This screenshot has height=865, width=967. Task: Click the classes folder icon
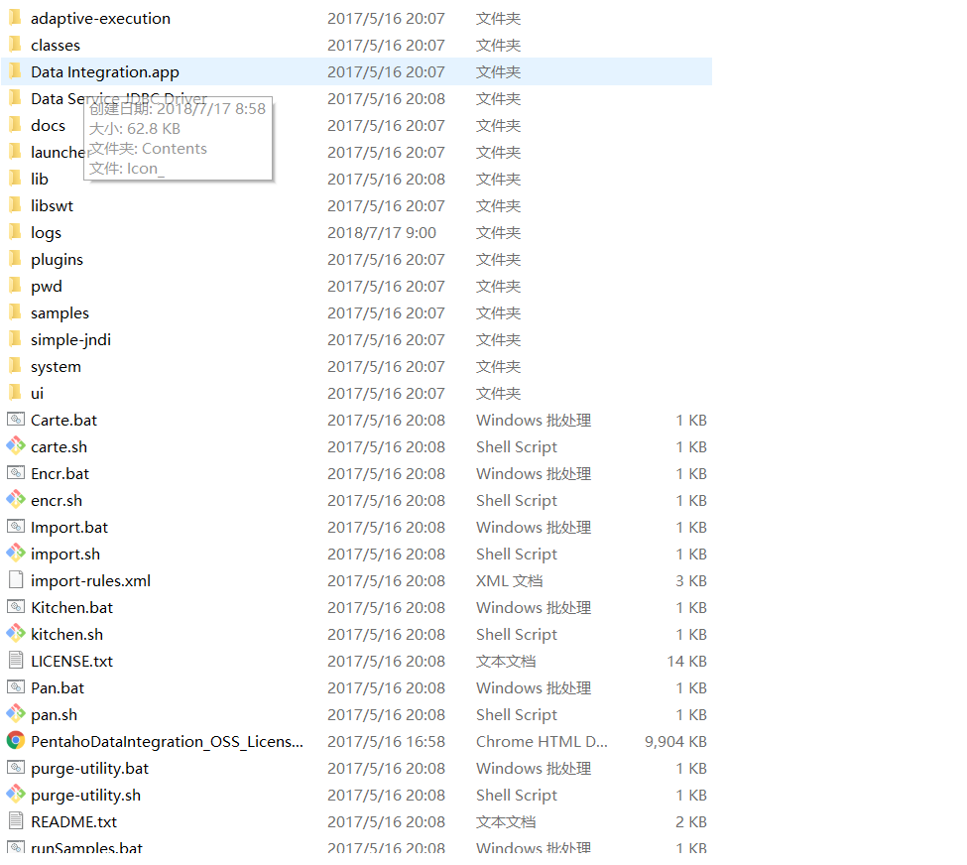pyautogui.click(x=16, y=45)
